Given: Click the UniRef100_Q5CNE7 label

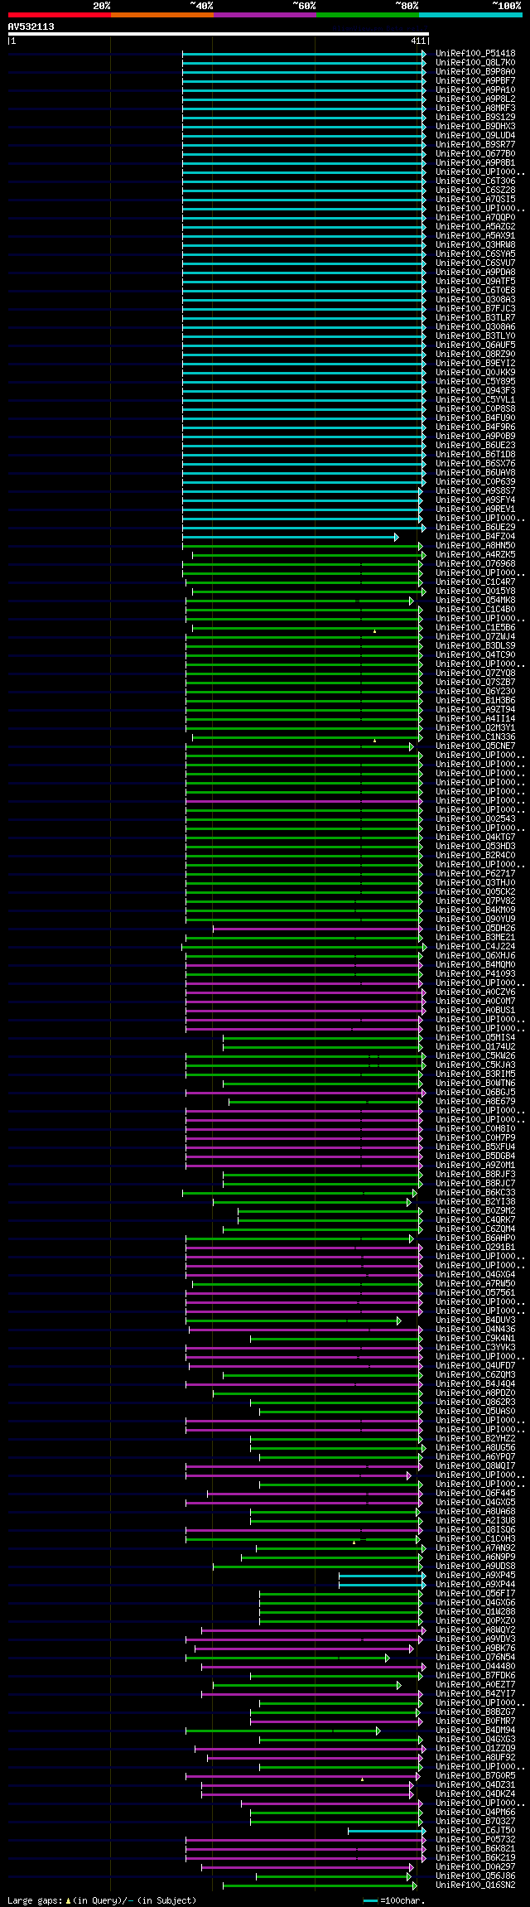Looking at the screenshot, I should coord(475,746).
